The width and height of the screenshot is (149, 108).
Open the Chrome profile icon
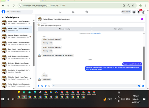click(x=140, y=6)
